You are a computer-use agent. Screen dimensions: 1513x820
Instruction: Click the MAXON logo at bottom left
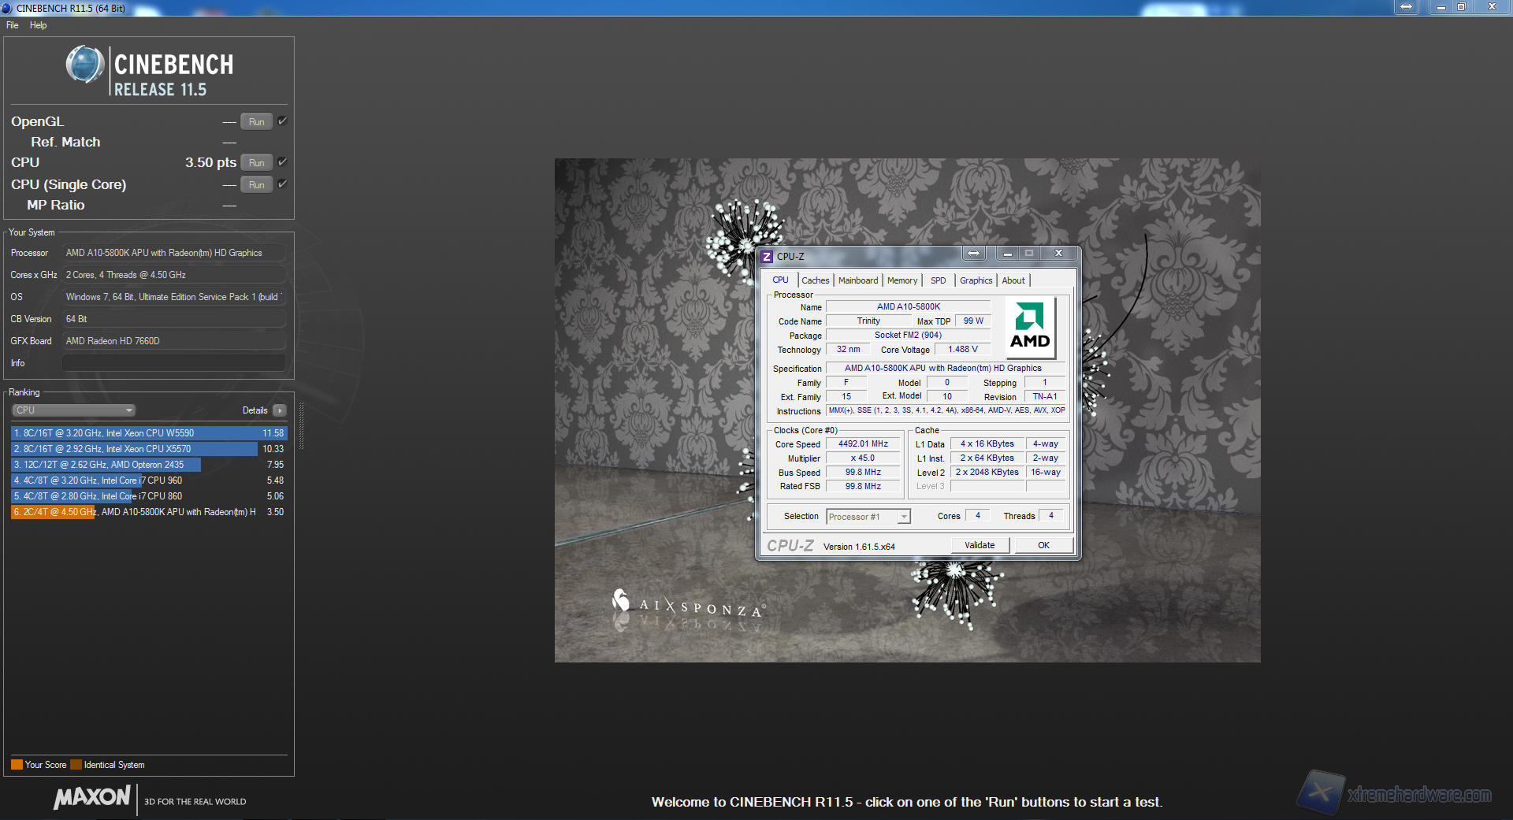pos(91,797)
